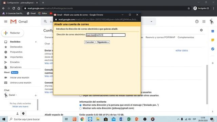Open PowerPoint from the taskbar
Viewport: 217px width, 122px height.
click(x=137, y=119)
